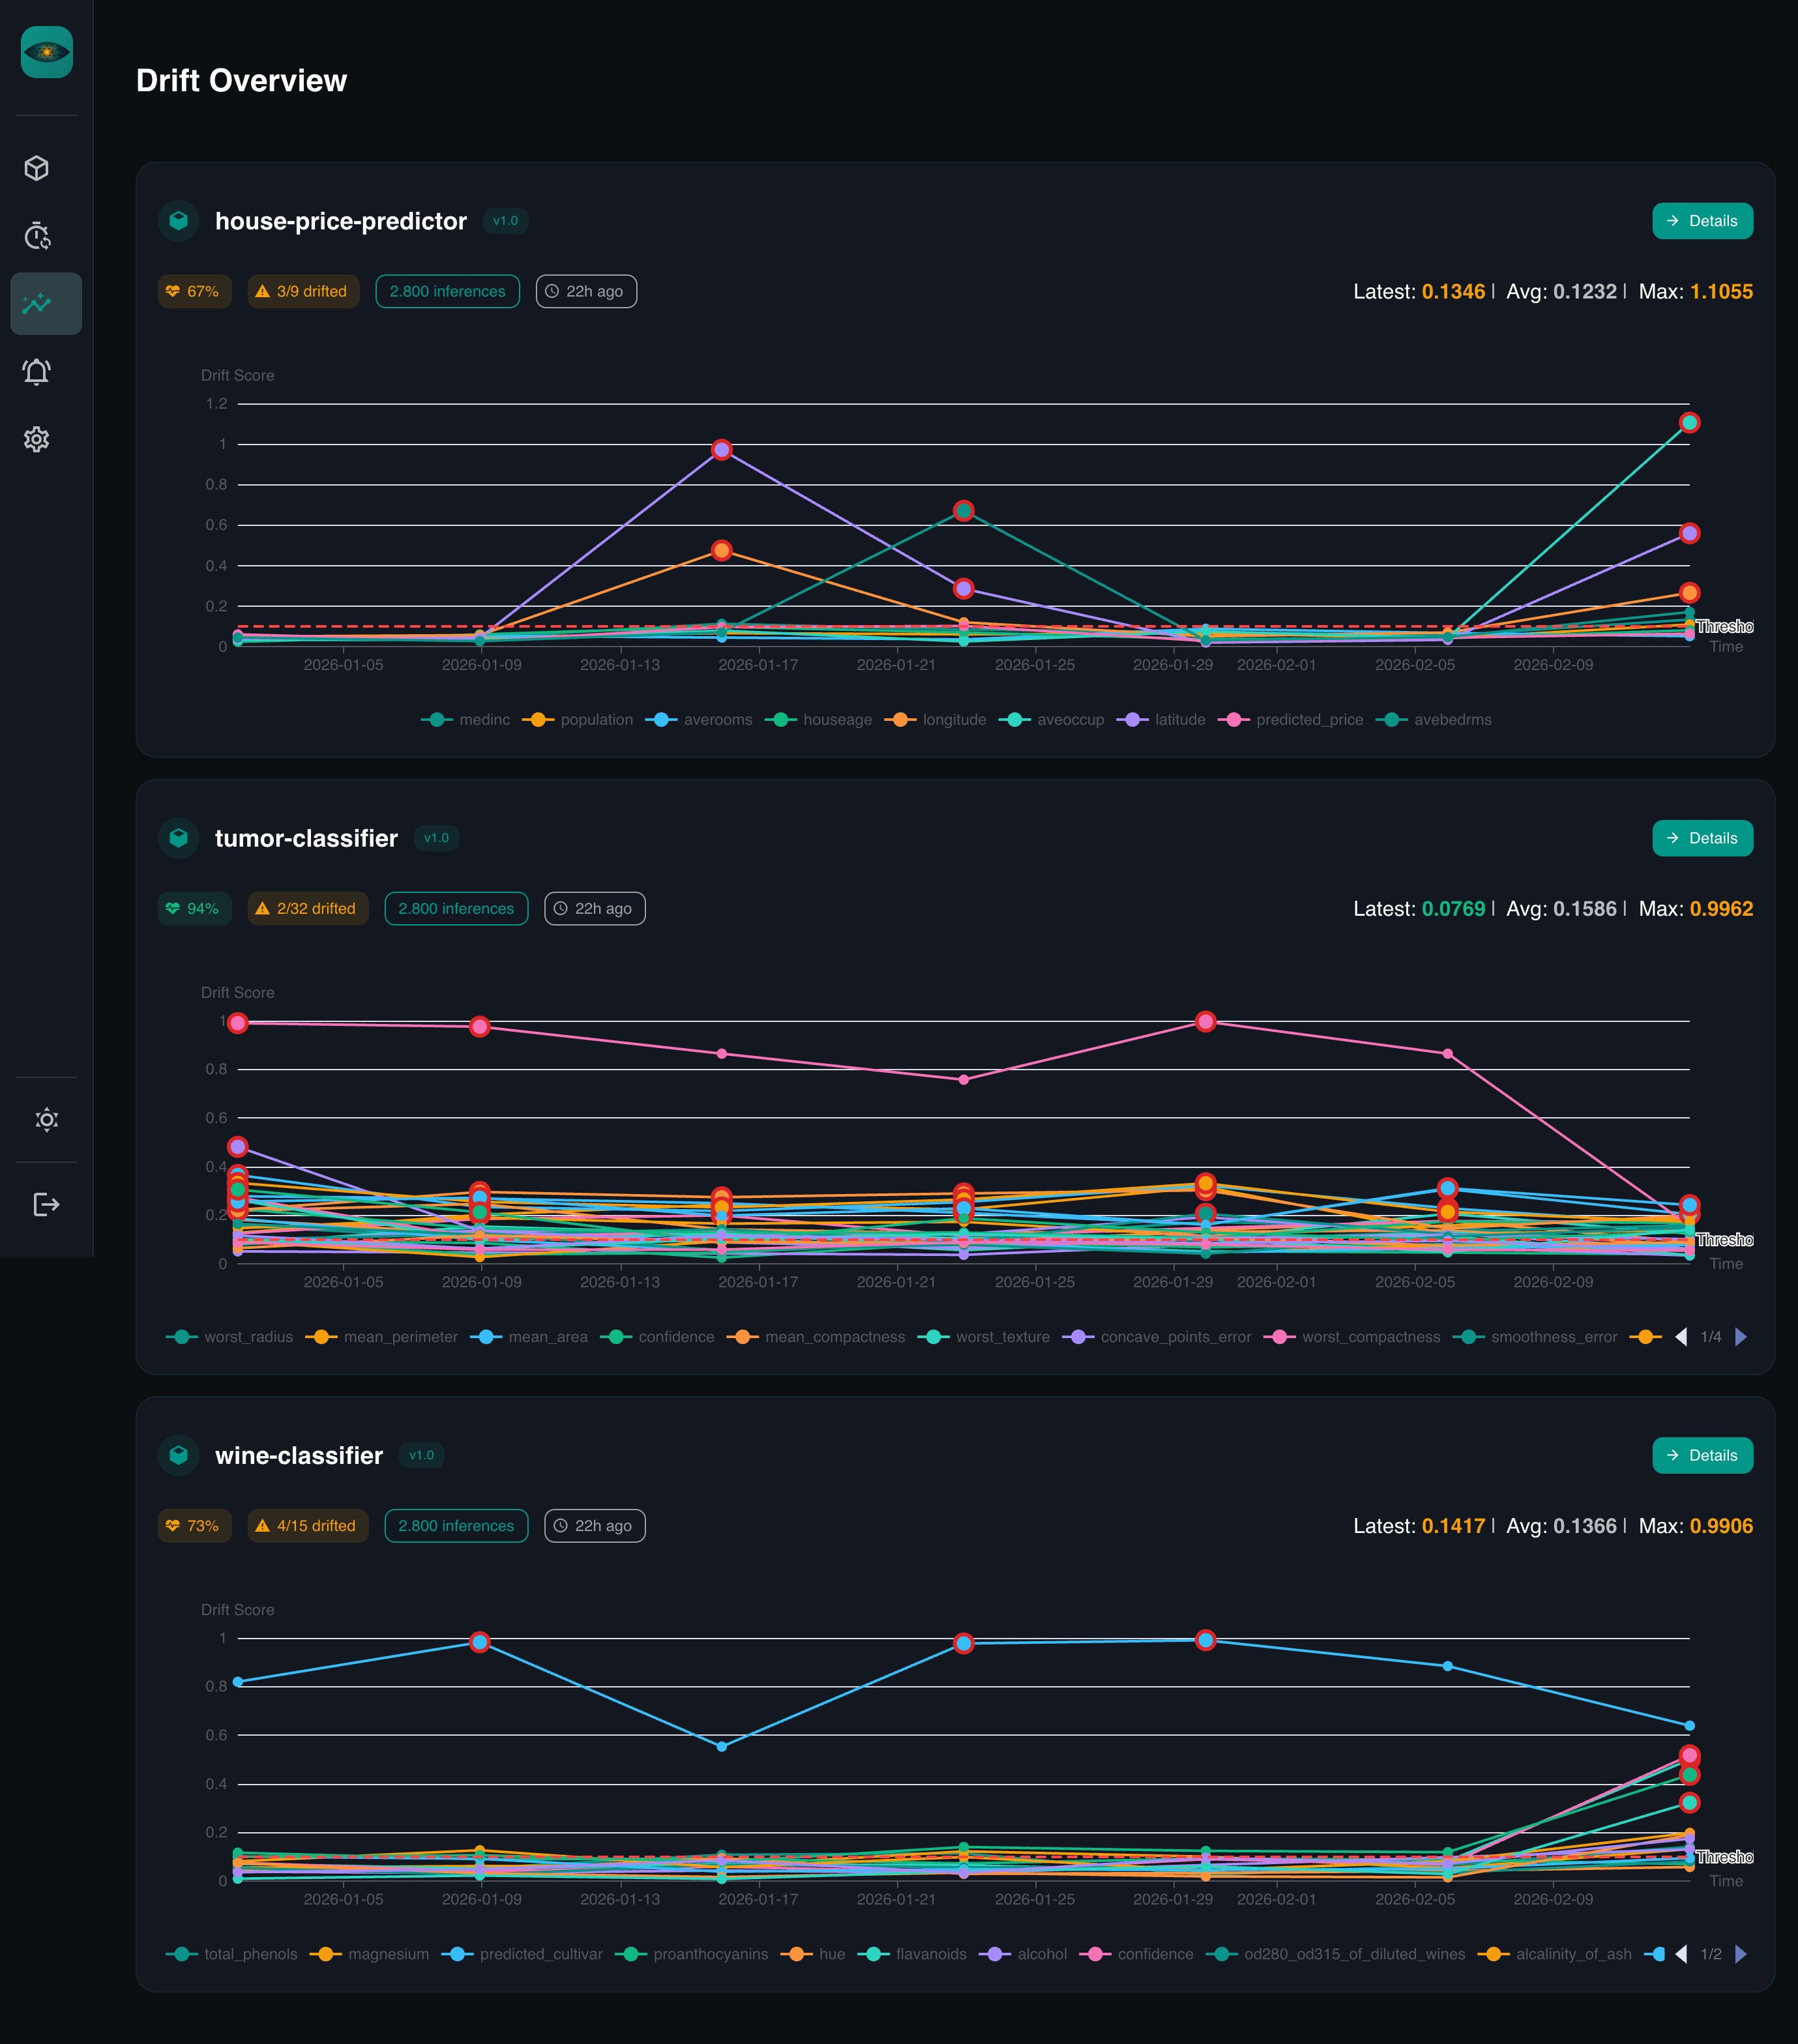This screenshot has width=1798, height=2044.
Task: Click the eye logo at top left
Action: [x=46, y=52]
